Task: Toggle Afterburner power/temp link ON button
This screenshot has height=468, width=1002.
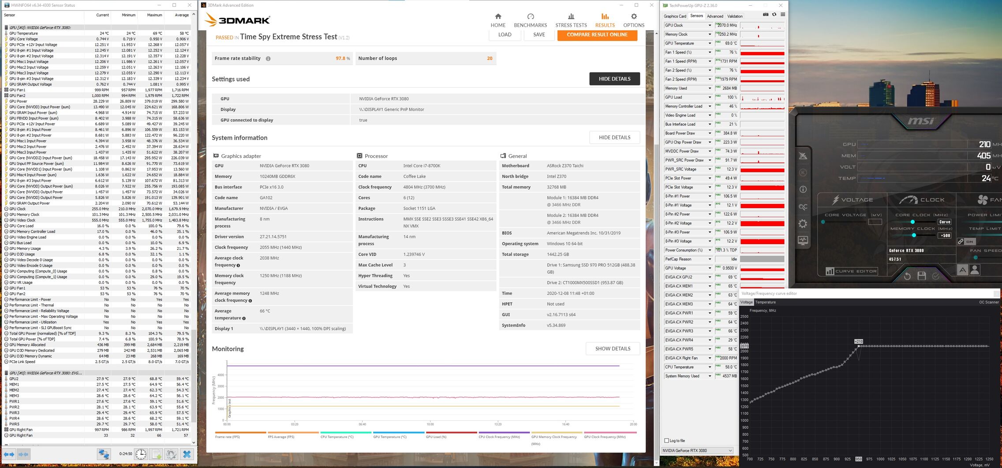Action: [966, 241]
